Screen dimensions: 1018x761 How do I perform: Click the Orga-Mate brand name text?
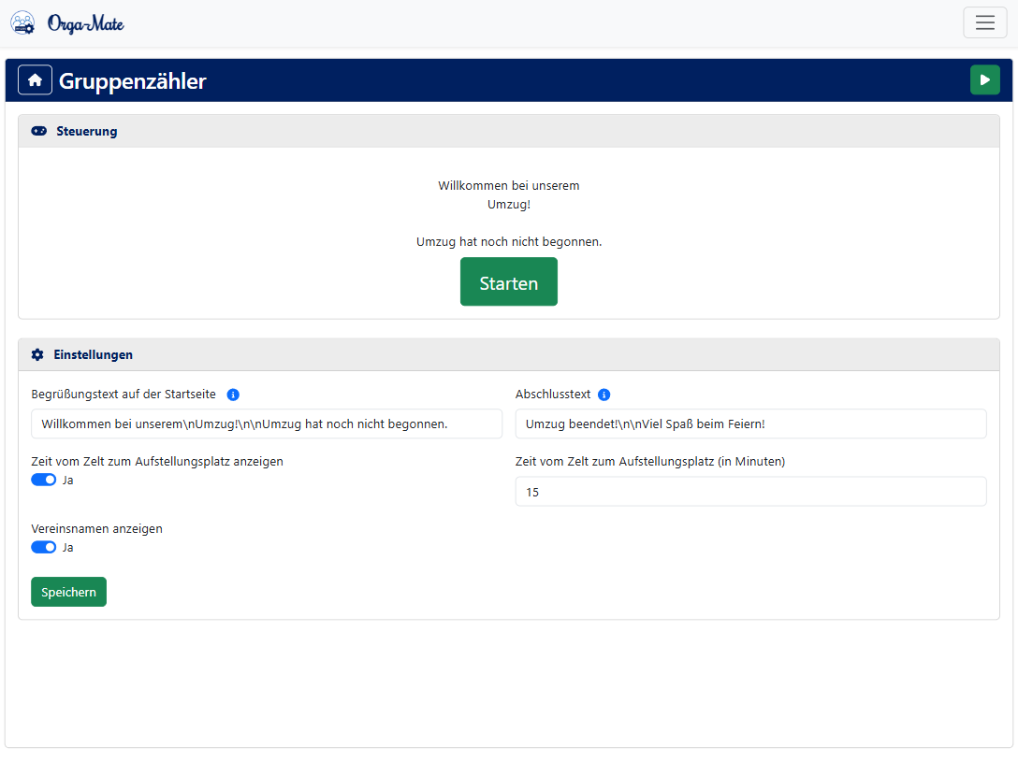86,23
